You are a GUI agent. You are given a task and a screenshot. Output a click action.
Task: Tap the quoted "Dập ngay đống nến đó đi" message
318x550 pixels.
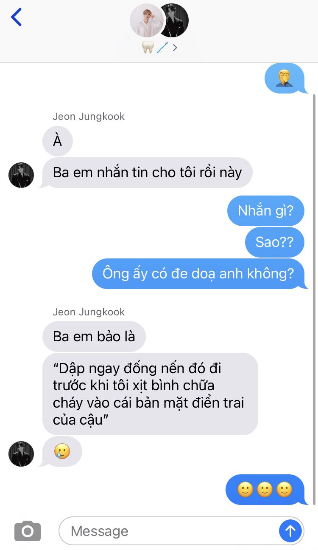(150, 394)
